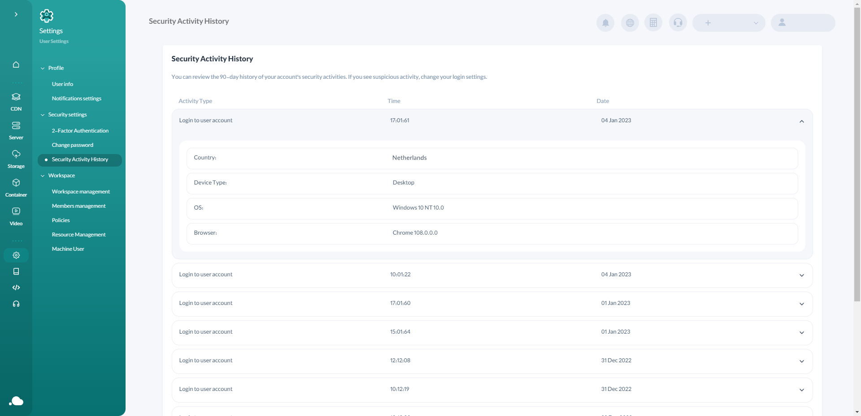Viewport: 861px width, 416px height.
Task: Click the Activity Type column header
Action: 196,101
